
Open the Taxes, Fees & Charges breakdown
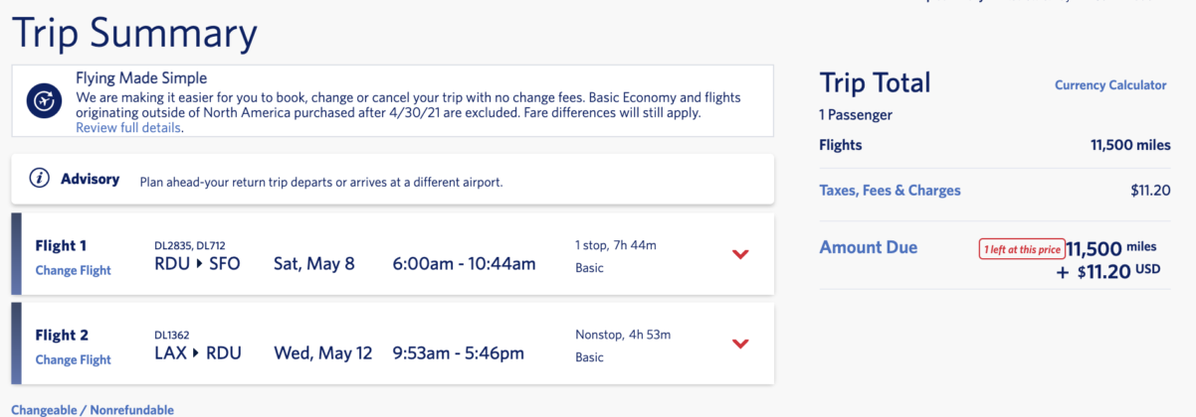point(890,191)
